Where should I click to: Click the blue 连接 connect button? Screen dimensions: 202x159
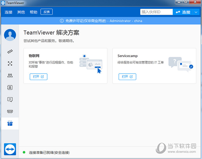pos(183,12)
